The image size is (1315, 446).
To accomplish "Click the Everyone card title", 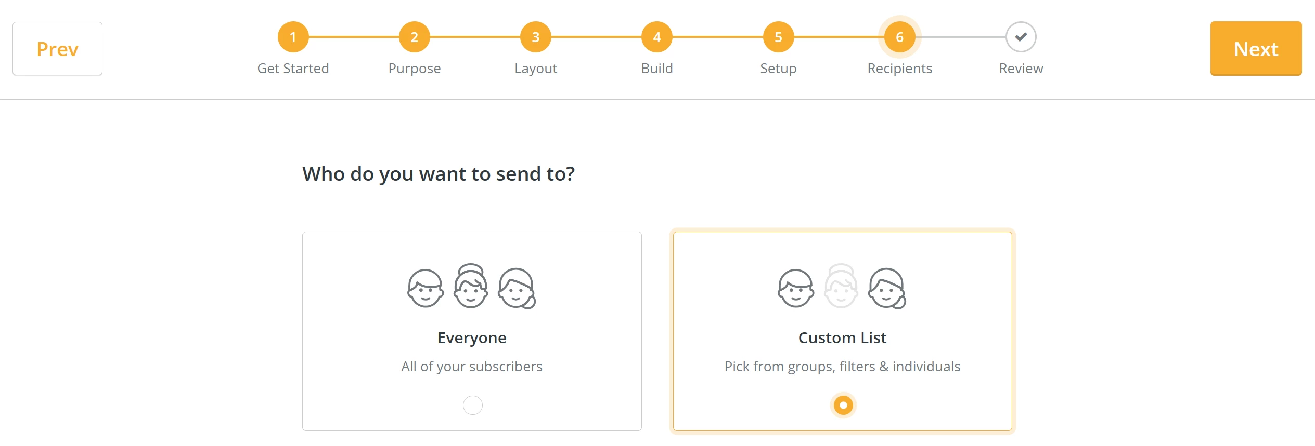I will [x=472, y=338].
